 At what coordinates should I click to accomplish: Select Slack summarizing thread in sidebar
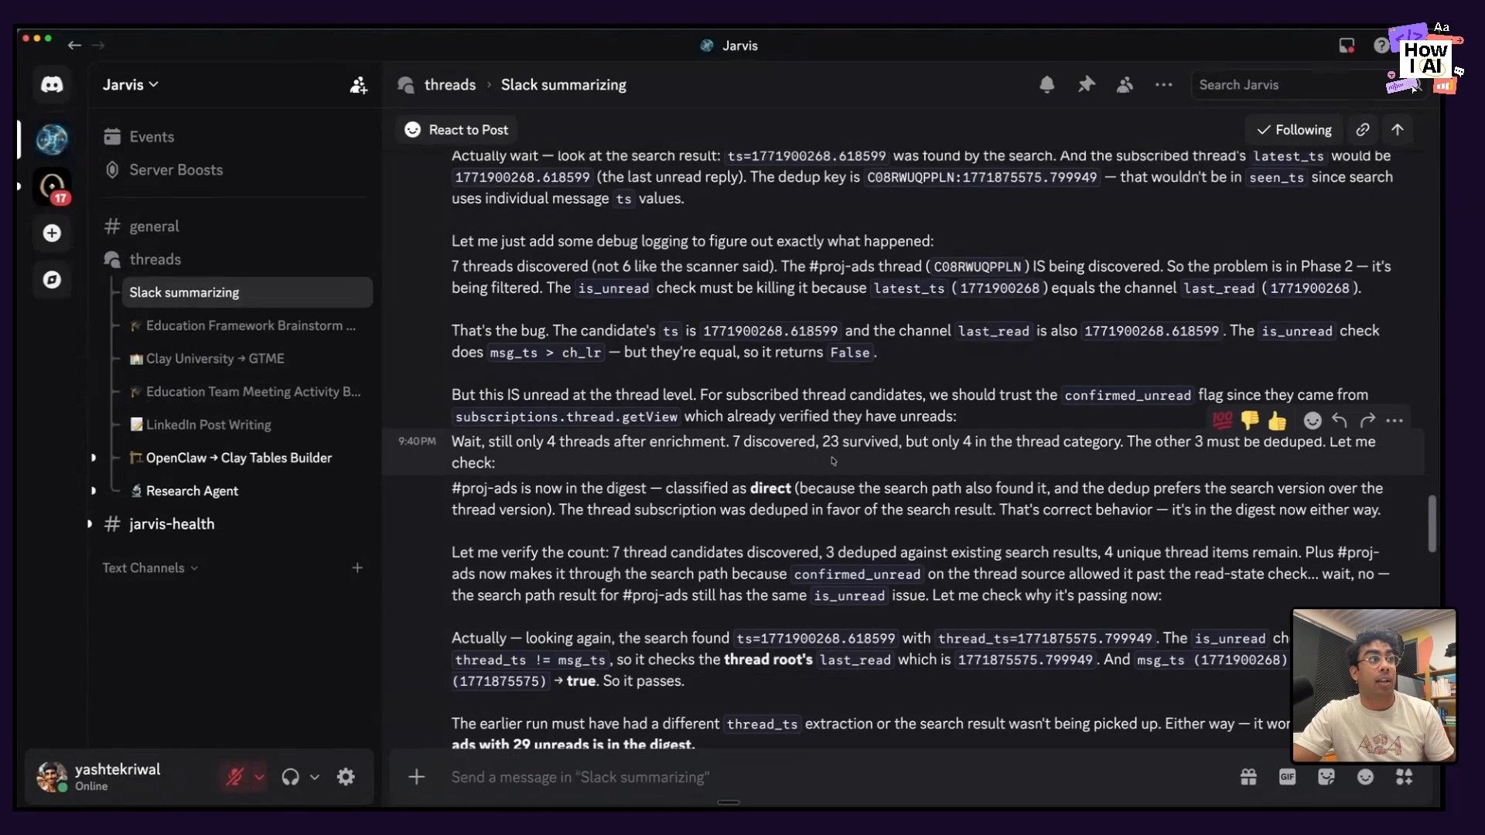point(247,293)
